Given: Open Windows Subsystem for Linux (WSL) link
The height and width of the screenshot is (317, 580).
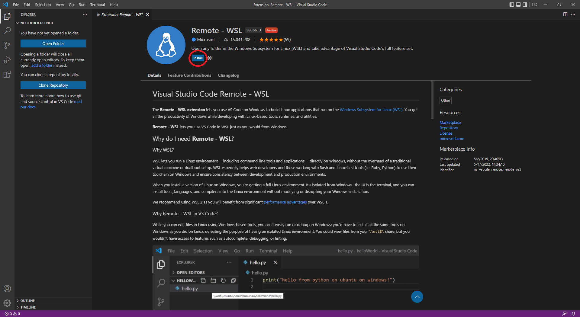Looking at the screenshot, I should pyautogui.click(x=371, y=110).
